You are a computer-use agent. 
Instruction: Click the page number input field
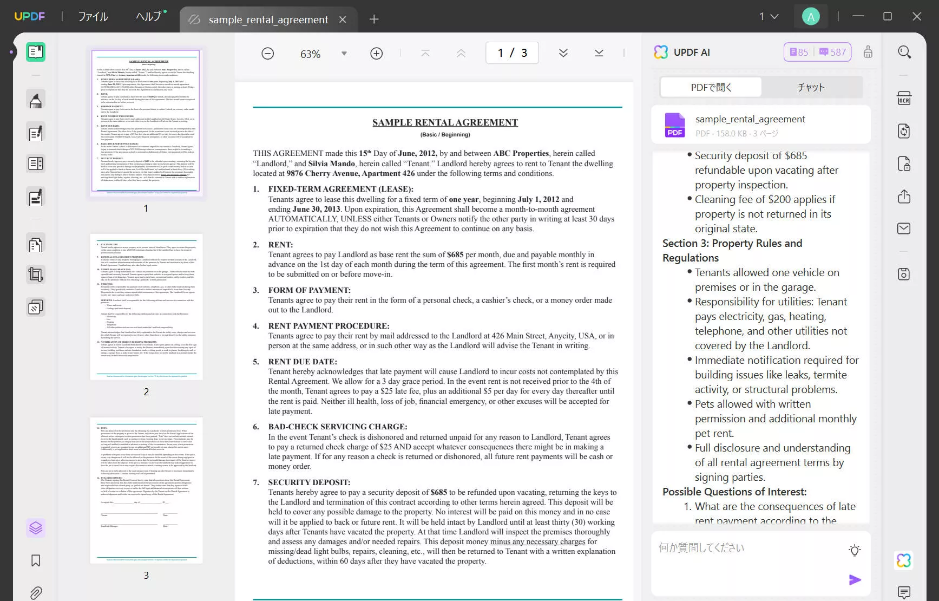click(x=512, y=53)
